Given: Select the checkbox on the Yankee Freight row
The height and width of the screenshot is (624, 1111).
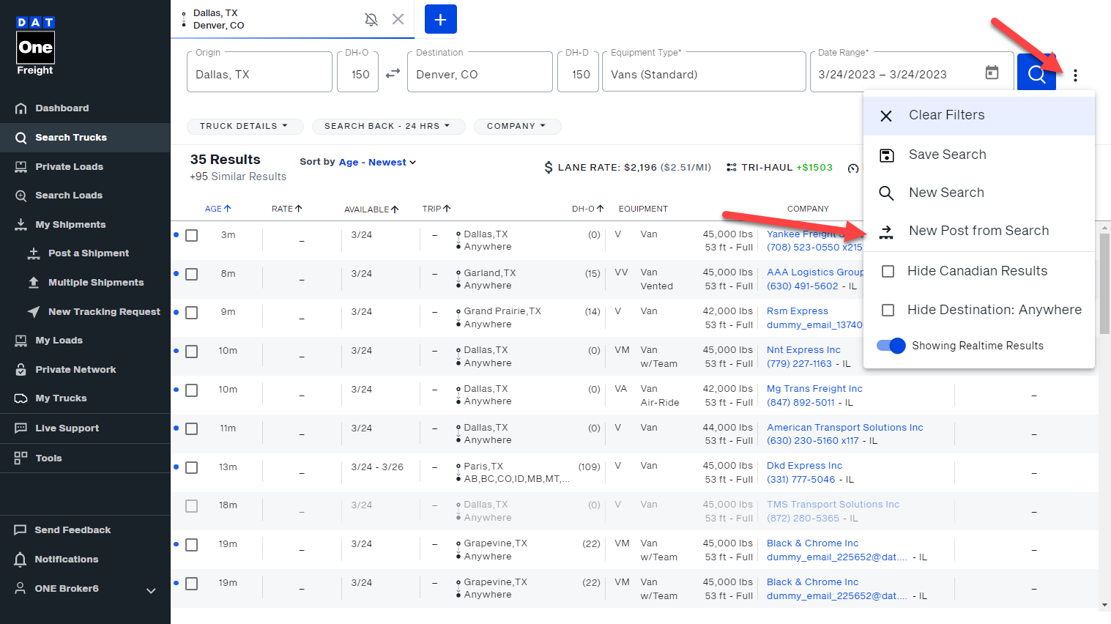Looking at the screenshot, I should [191, 234].
